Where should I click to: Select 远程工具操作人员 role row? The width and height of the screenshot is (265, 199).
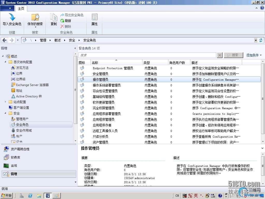(x=169, y=131)
